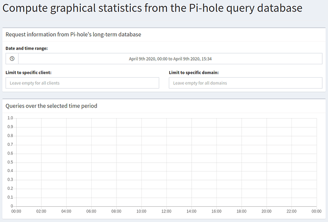328x222 pixels.
Task: Focus the specific client filter field
Action: point(82,83)
